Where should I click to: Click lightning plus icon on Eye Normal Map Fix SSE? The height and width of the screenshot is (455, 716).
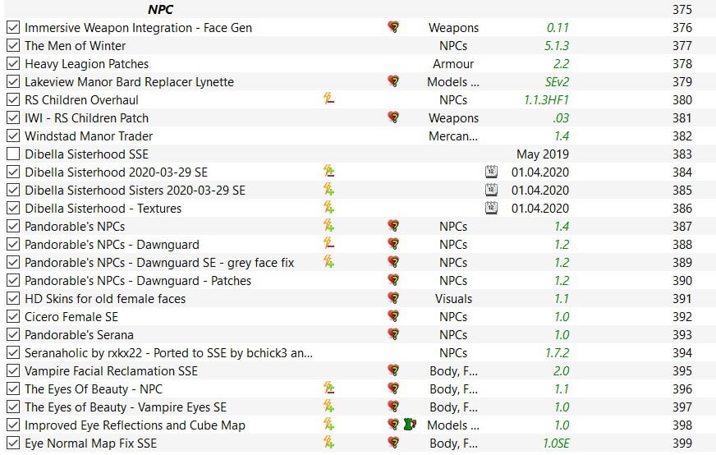328,442
